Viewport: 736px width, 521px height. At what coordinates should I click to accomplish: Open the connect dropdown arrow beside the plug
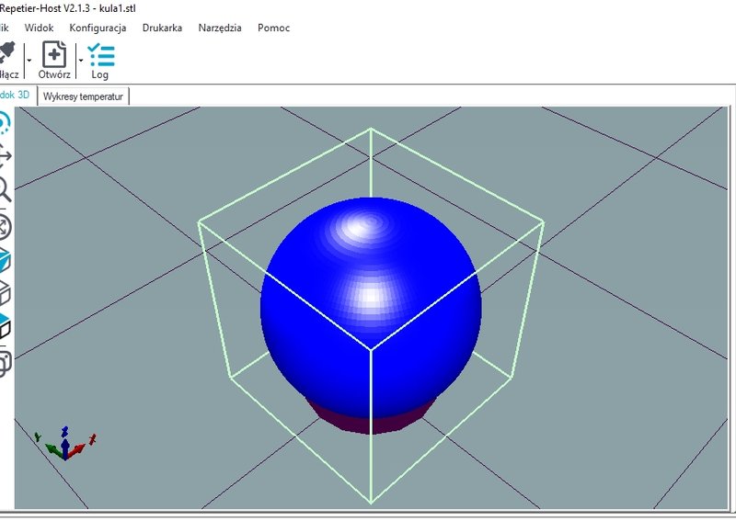(x=29, y=60)
